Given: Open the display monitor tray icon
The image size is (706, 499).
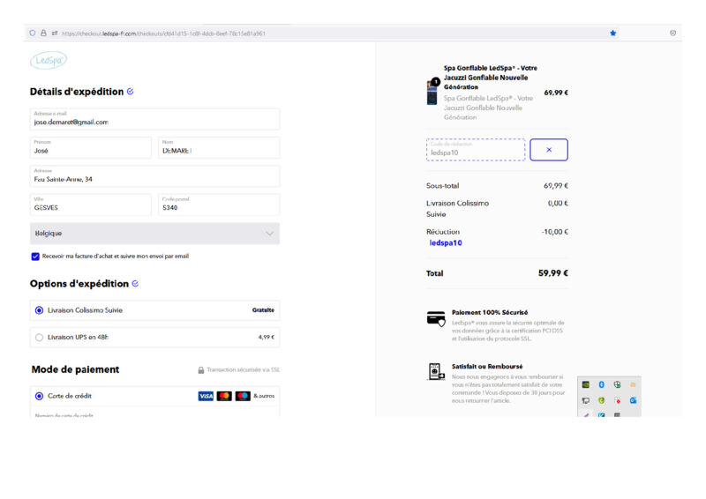Looking at the screenshot, I should [x=586, y=400].
